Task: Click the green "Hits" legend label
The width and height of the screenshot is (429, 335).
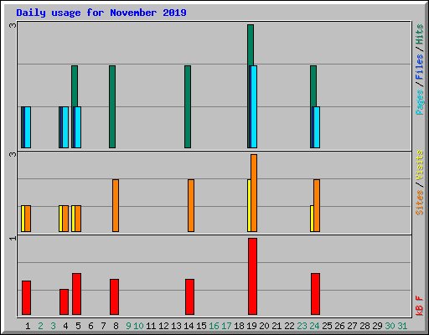Action: (x=420, y=34)
